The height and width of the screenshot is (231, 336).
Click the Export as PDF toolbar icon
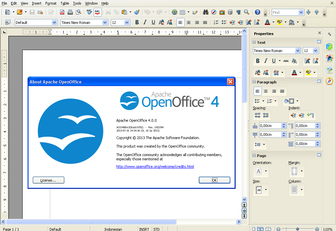(x=62, y=12)
